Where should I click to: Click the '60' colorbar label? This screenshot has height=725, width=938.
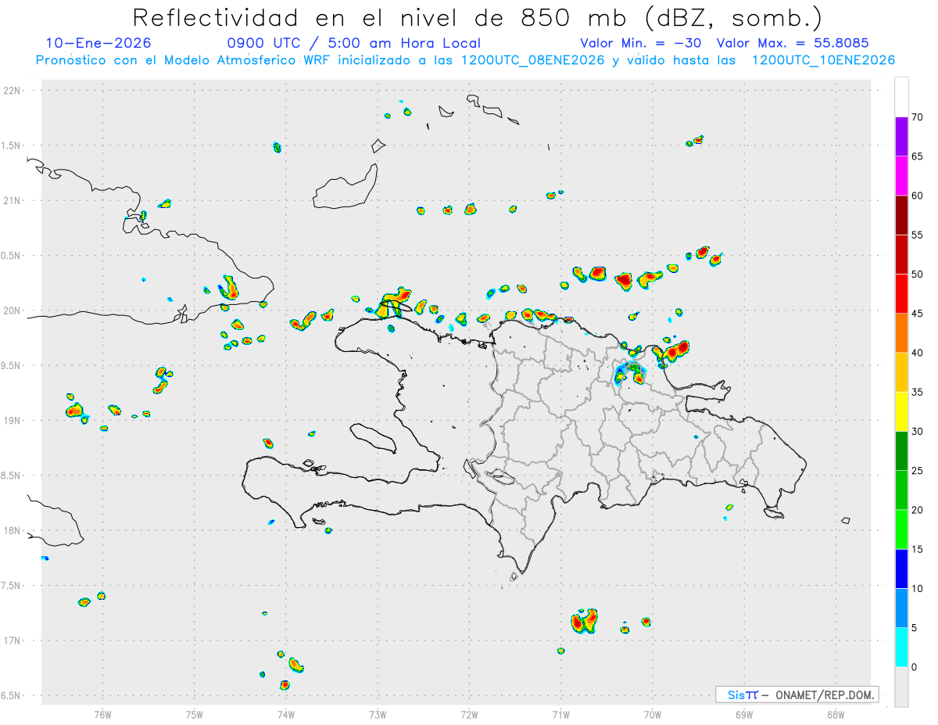[x=918, y=196]
